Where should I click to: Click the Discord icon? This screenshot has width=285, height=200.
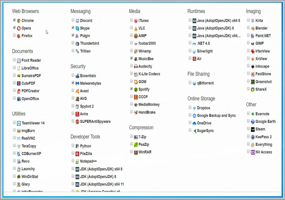77,21
